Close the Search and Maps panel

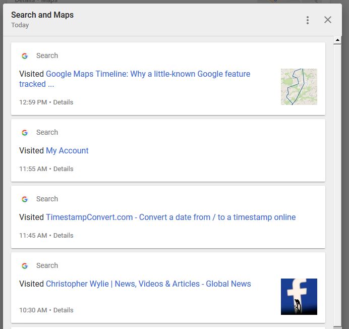coord(328,20)
